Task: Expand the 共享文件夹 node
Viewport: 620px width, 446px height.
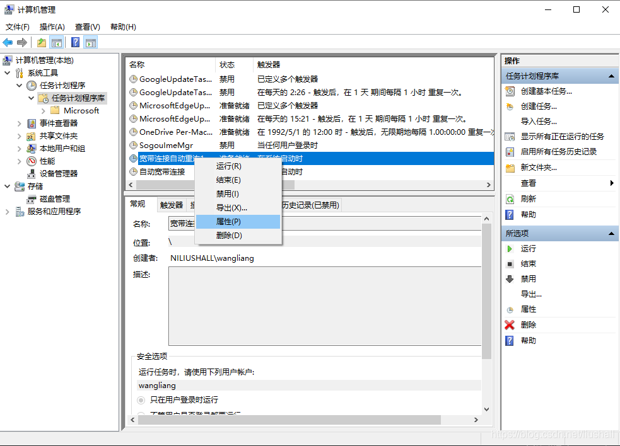Action: (x=19, y=136)
